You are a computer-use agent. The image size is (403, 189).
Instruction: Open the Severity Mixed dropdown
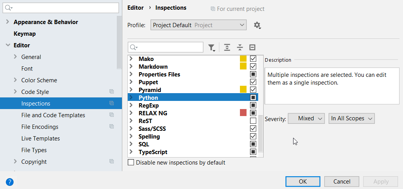[306, 119]
